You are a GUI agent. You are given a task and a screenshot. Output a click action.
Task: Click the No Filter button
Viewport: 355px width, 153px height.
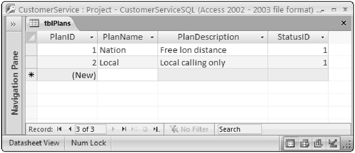pyautogui.click(x=190, y=129)
